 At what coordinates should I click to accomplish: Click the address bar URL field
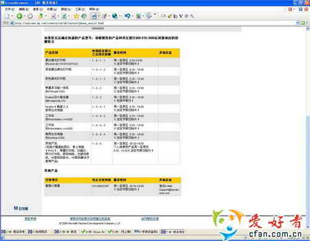click(155, 23)
